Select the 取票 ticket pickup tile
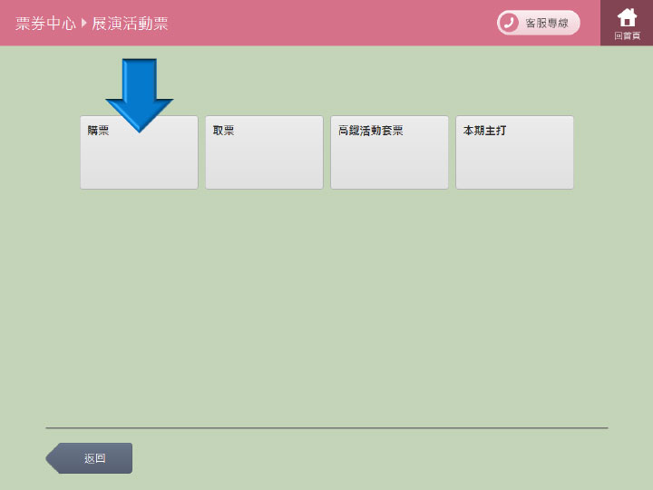The width and height of the screenshot is (653, 490). pyautogui.click(x=264, y=152)
